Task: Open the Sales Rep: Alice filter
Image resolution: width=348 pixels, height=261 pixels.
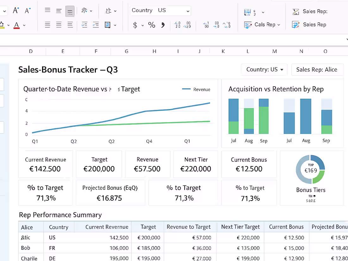Action: tap(317, 70)
